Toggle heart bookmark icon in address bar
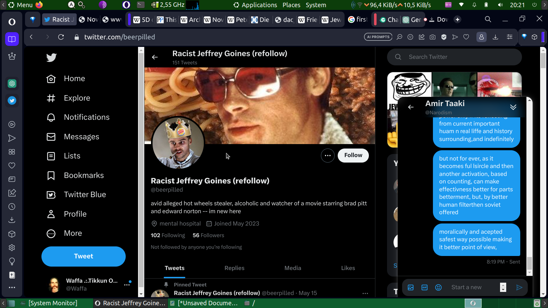This screenshot has width=548, height=308. 466,37
